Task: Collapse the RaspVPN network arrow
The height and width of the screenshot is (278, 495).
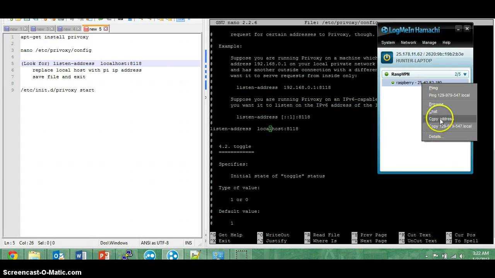Action: pos(465,74)
